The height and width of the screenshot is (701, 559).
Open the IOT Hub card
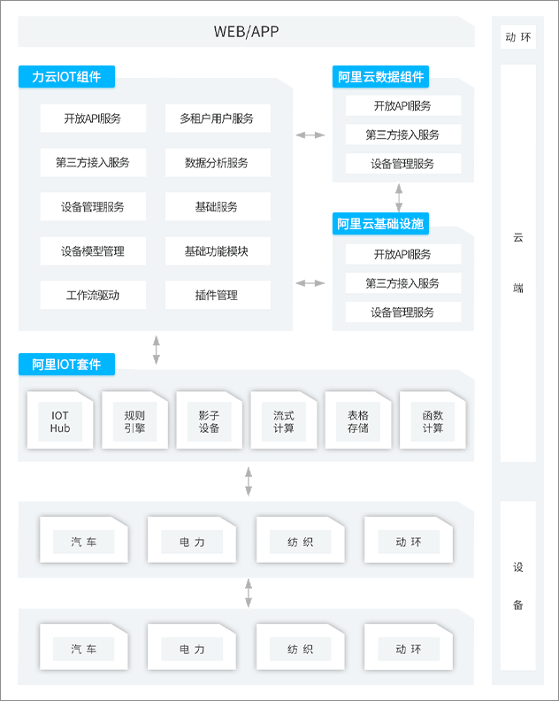pos(59,421)
